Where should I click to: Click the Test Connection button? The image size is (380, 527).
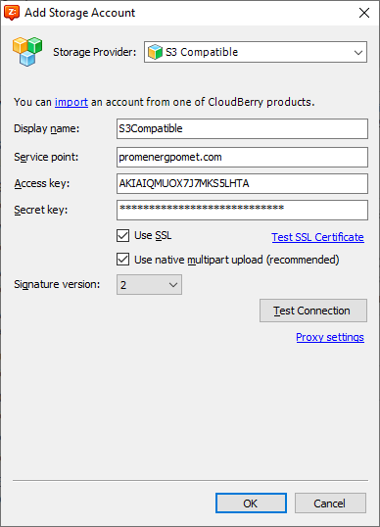tap(313, 311)
